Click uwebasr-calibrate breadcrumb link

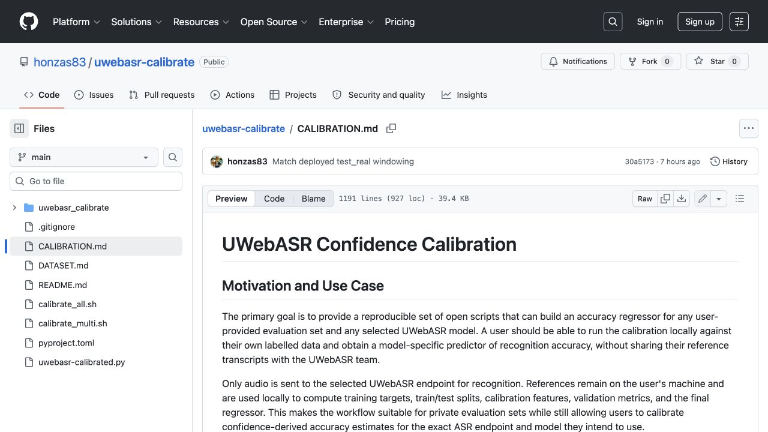244,128
